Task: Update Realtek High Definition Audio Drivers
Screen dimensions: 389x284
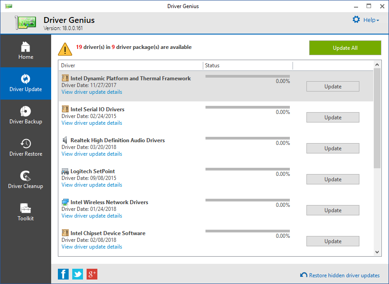Action: click(332, 149)
